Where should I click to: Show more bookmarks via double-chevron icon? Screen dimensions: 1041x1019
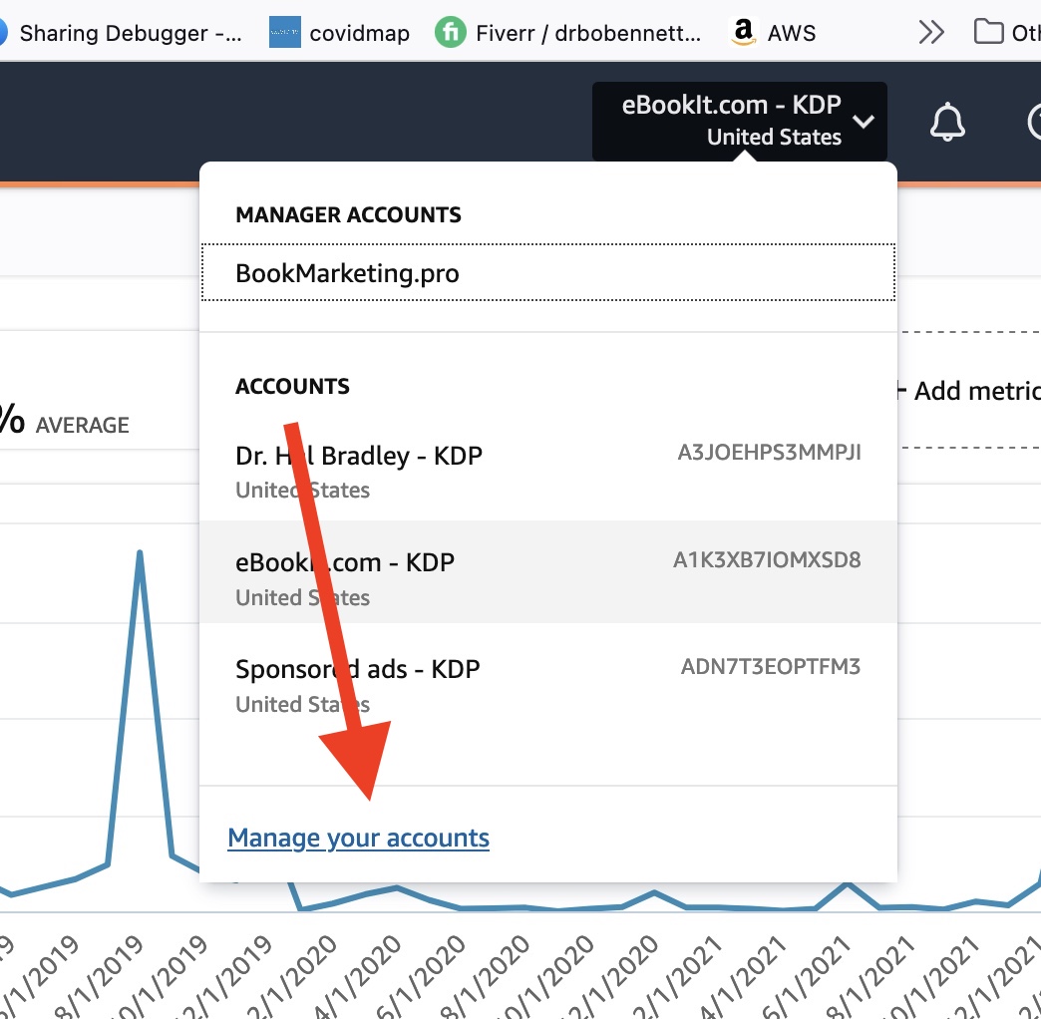(930, 32)
